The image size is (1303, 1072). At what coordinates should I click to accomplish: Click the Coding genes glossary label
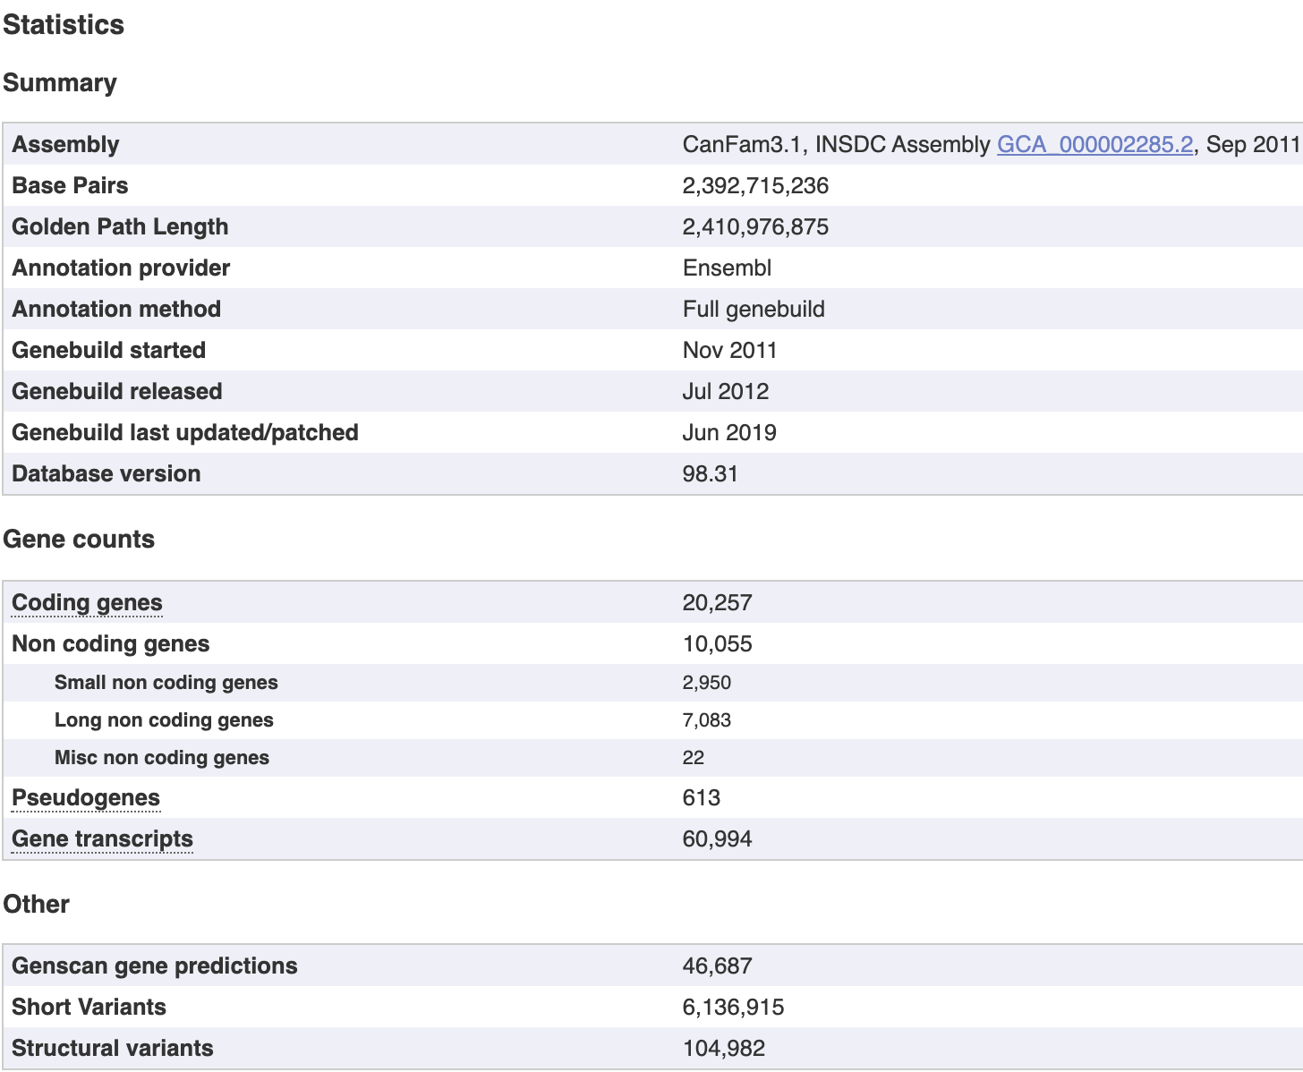tap(87, 603)
